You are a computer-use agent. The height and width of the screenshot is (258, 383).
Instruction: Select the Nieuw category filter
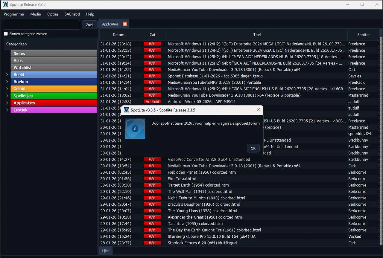(x=53, y=53)
